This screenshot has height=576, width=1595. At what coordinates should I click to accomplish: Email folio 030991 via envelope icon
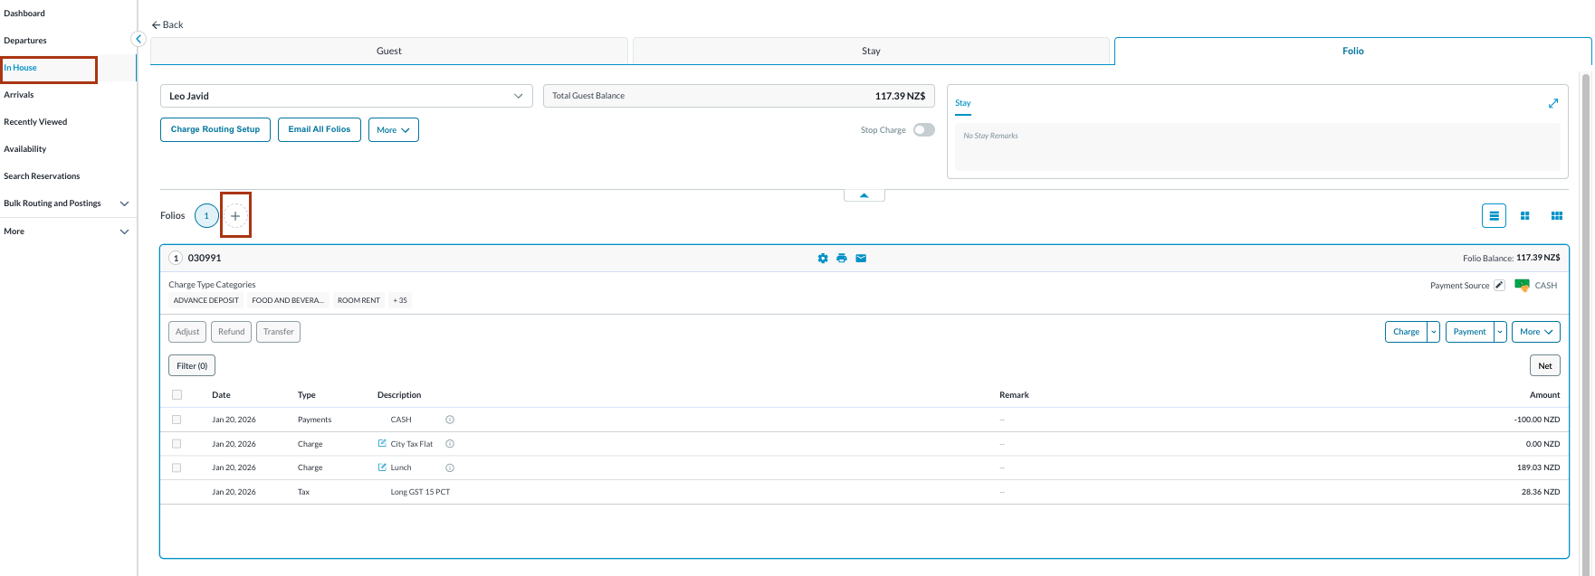[x=861, y=259]
